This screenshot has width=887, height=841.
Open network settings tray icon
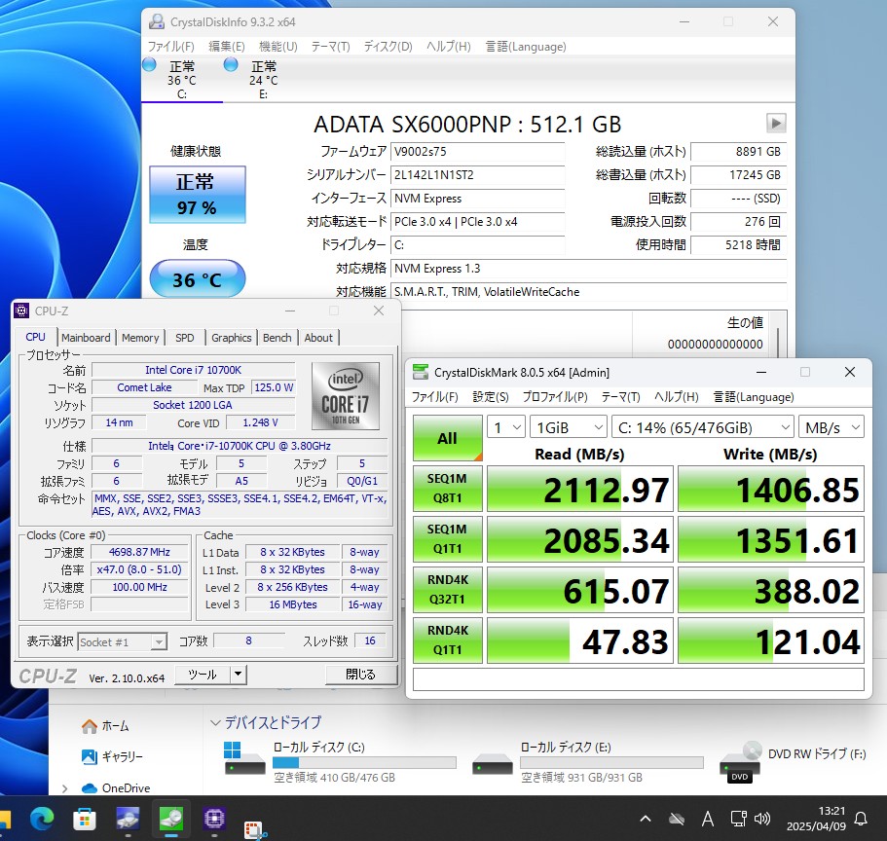[738, 819]
